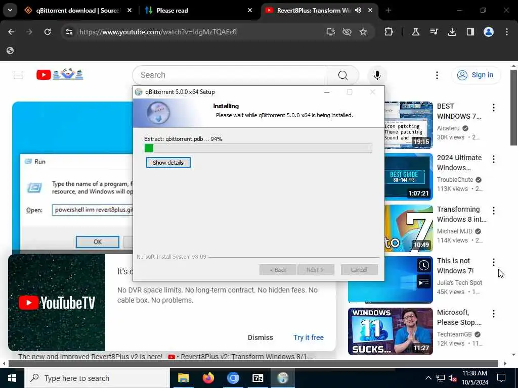Click the YouTube search magnifier button
Viewport: 518px width, 388px height.
point(343,75)
